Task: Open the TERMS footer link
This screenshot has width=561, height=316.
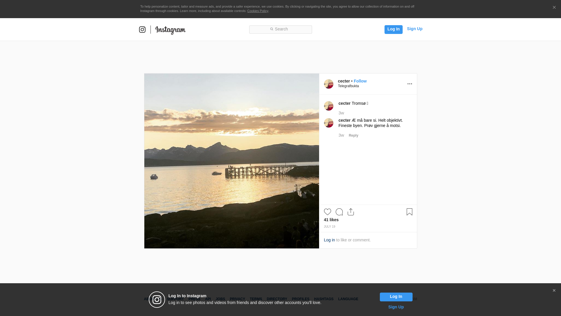Action: [256, 299]
